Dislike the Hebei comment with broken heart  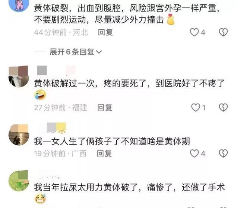coord(223,32)
